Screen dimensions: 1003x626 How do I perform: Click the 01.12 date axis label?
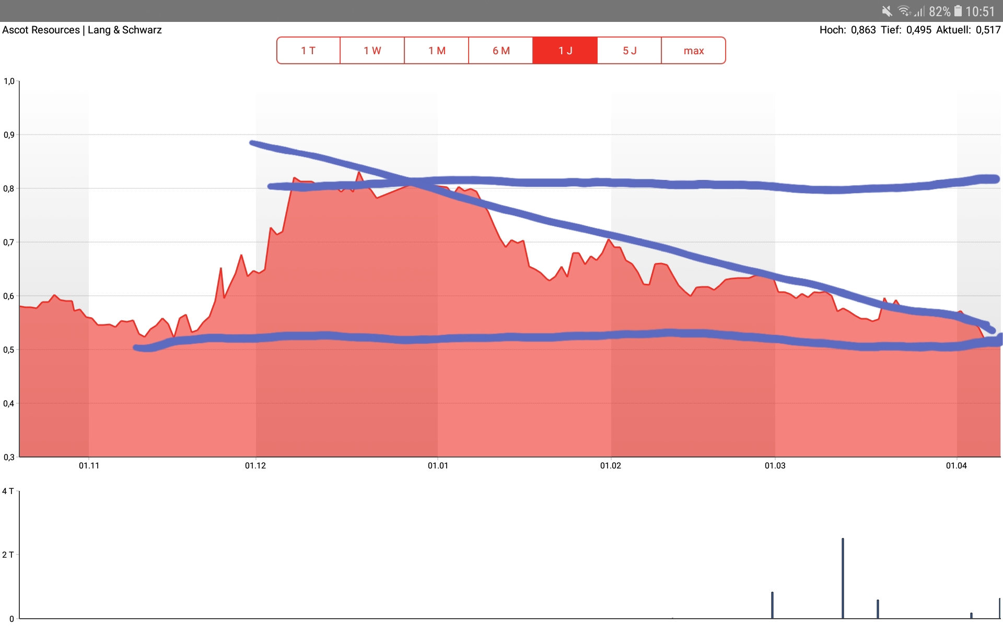coord(255,465)
